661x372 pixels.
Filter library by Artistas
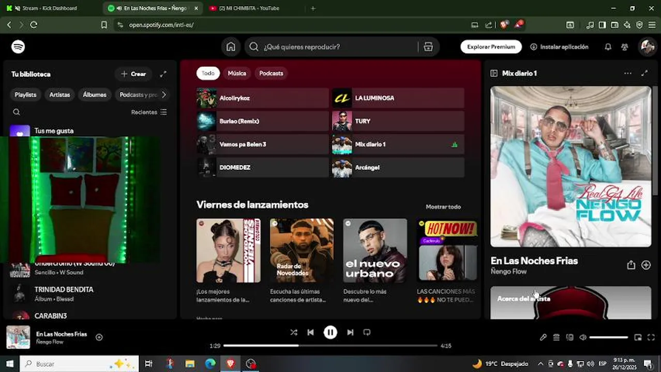pyautogui.click(x=59, y=95)
